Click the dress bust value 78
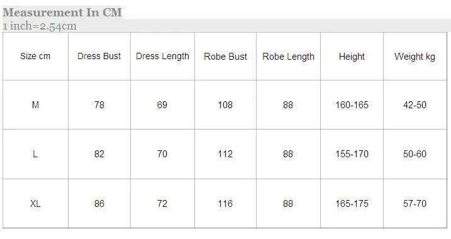The image size is (451, 239). [99, 105]
